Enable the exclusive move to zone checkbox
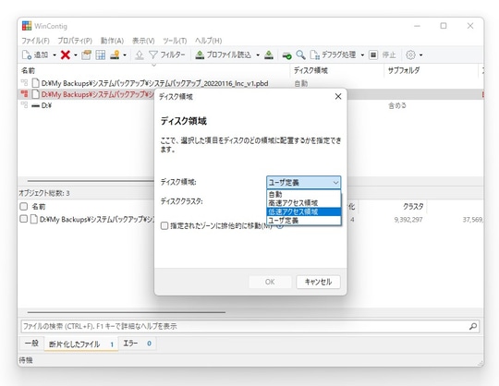 (x=164, y=225)
